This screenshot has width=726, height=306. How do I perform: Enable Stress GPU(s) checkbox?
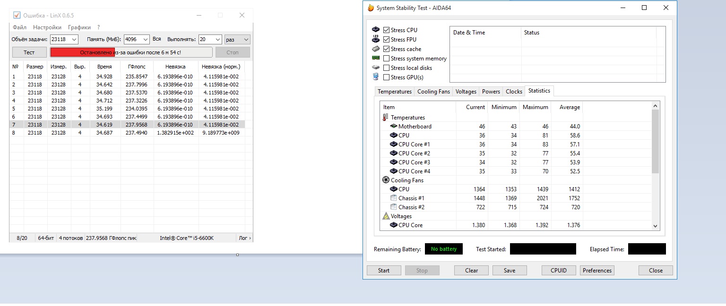(387, 77)
